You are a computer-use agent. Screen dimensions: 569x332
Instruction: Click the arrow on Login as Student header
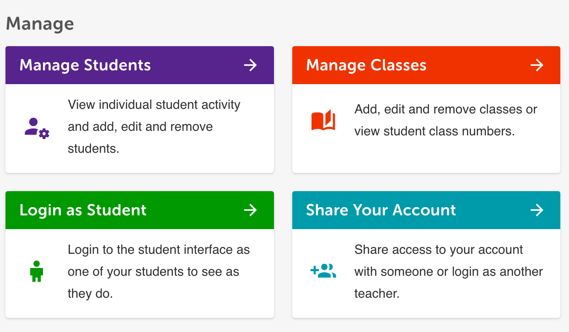[x=250, y=210]
